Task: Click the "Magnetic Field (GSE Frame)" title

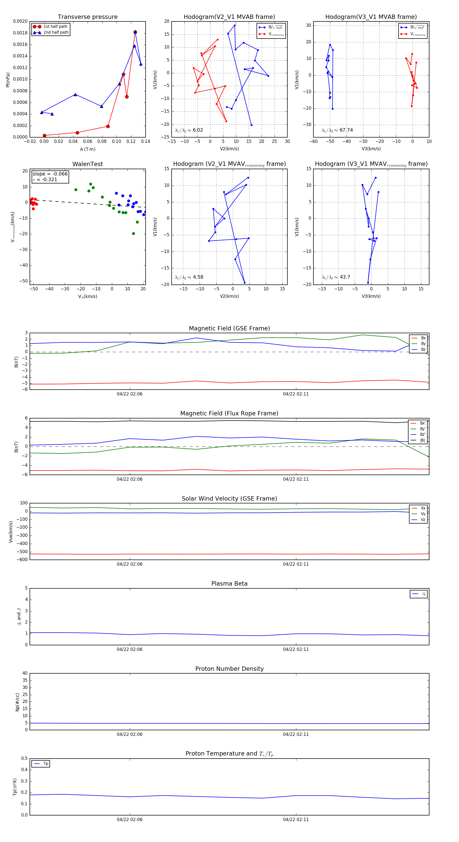Action: 229,328
